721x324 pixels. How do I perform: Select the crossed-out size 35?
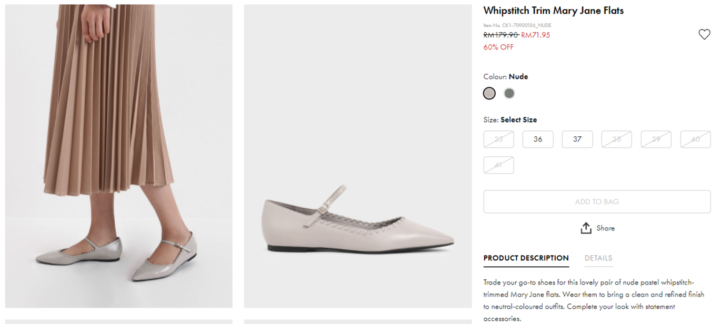coord(498,139)
